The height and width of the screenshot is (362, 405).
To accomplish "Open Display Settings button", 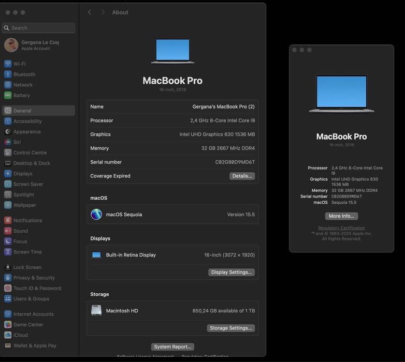I will [232, 272].
